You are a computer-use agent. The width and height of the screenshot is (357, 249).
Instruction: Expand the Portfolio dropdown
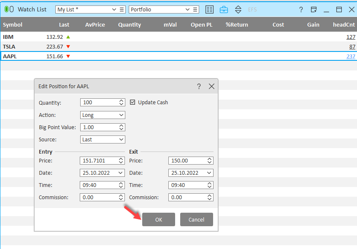(187, 10)
